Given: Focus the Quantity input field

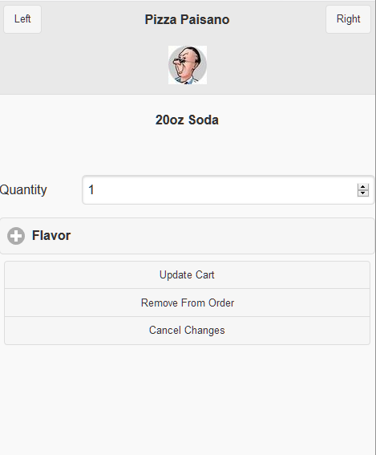Looking at the screenshot, I should [x=228, y=190].
